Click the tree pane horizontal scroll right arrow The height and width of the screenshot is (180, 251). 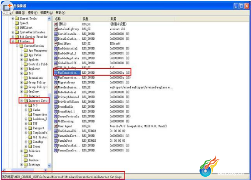[x=45, y=170]
